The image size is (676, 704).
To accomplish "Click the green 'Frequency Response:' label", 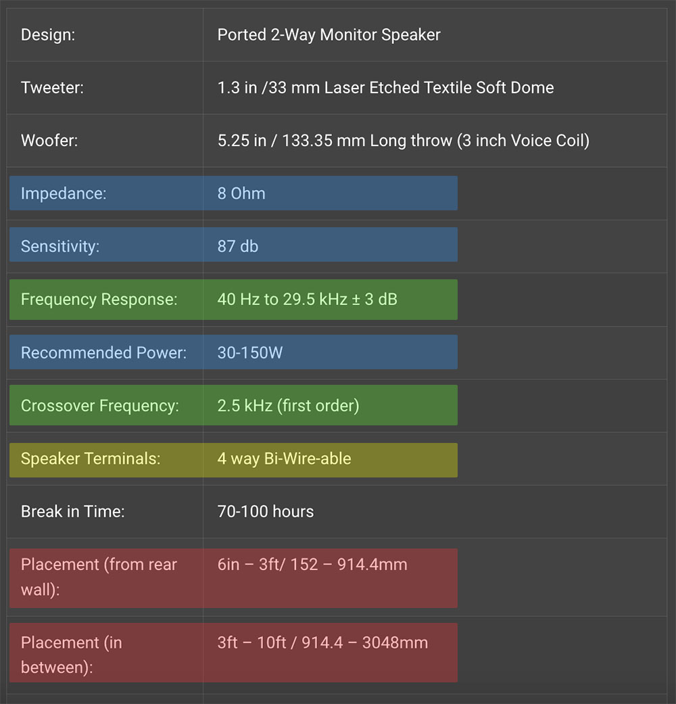I will coord(99,299).
